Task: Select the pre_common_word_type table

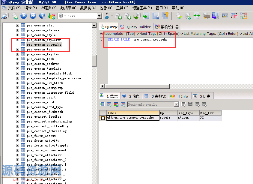Action: coord(45,107)
